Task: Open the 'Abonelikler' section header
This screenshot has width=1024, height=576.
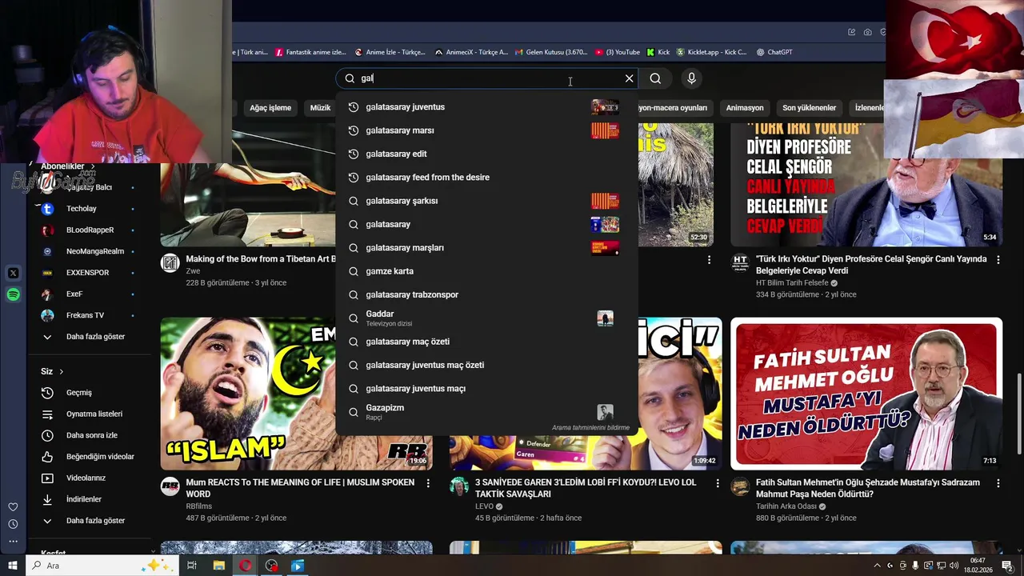Action: pyautogui.click(x=68, y=166)
